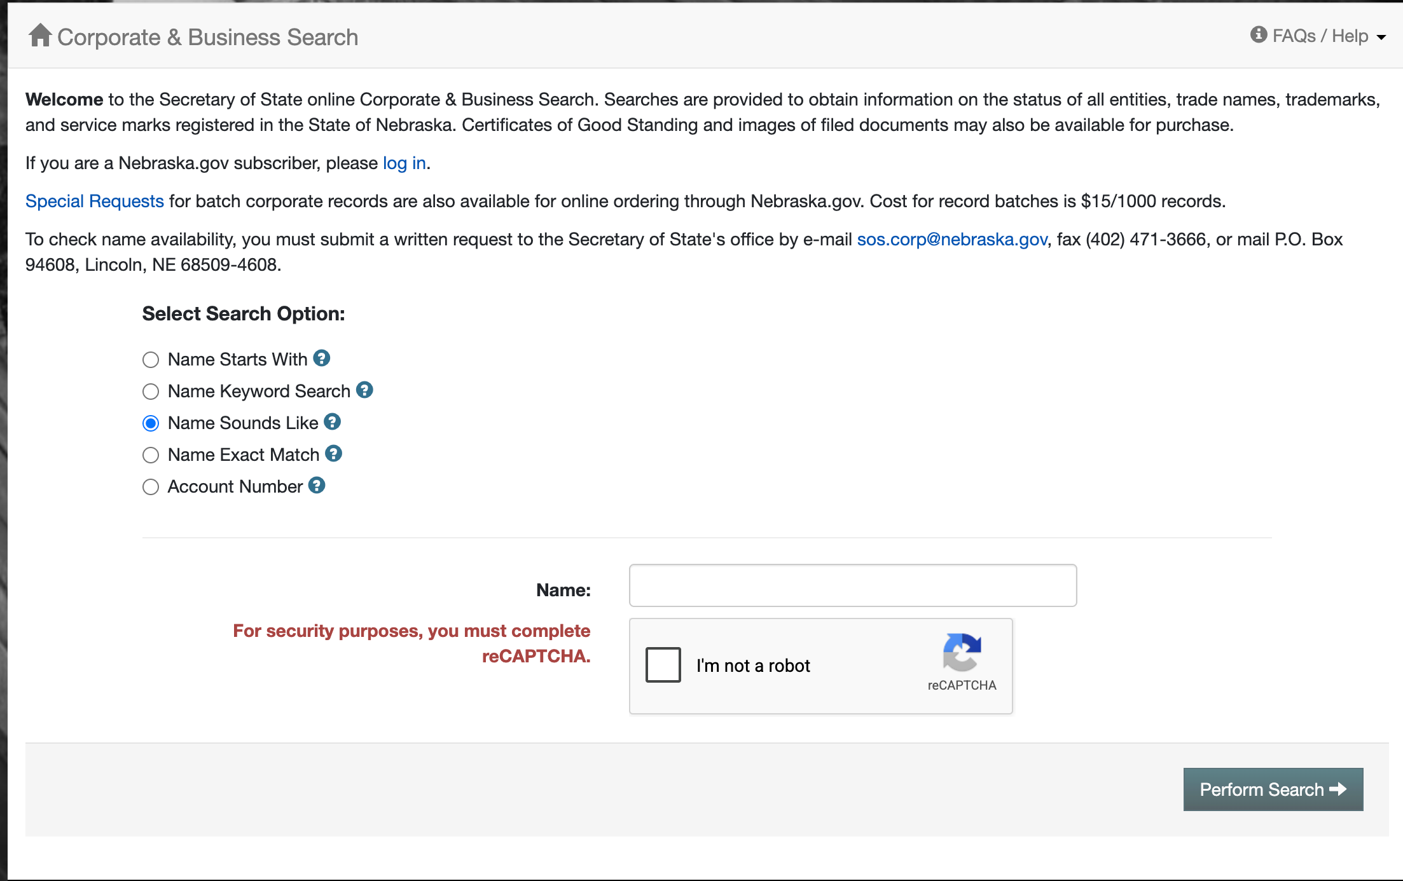Check the I'm not a robot checkbox
Screen dimensions: 1403x881
coord(663,665)
